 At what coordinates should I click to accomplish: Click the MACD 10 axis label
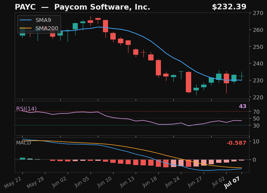point(256,141)
